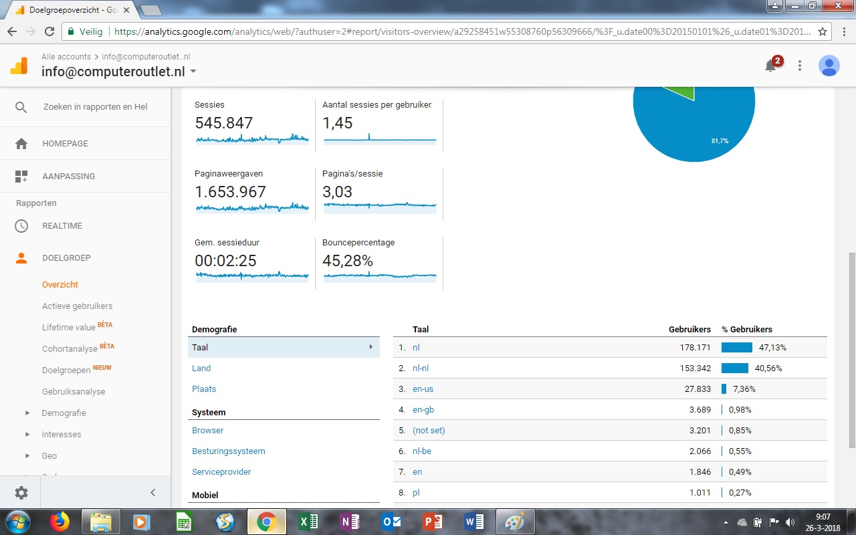Open the account selector dropdown arrow
The width and height of the screenshot is (856, 535).
pos(193,72)
